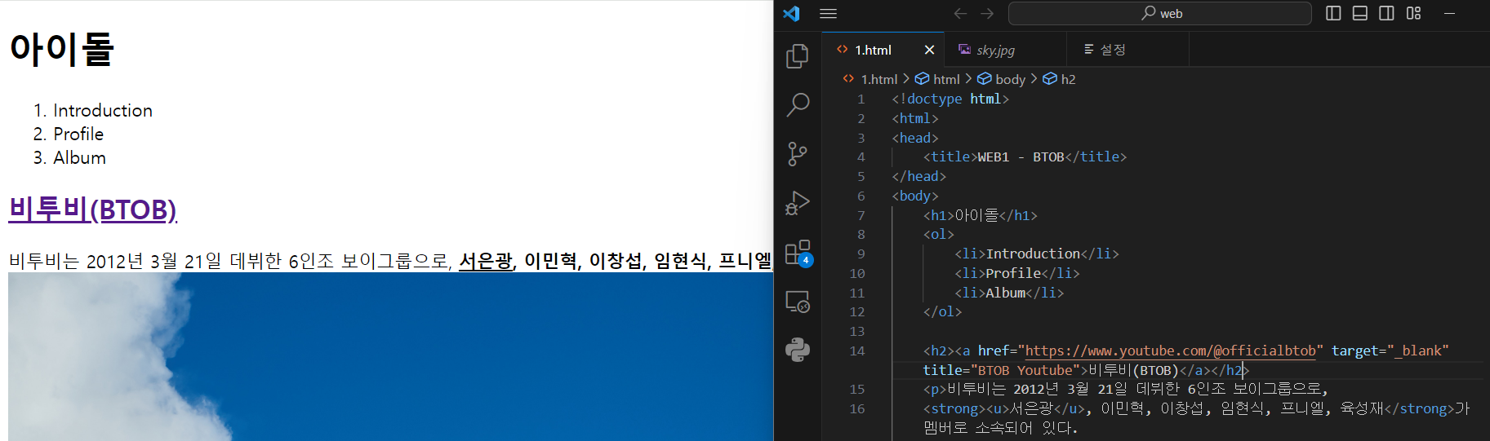Image resolution: width=1490 pixels, height=441 pixels.
Task: Click the 'web' command center search box
Action: tap(1160, 13)
